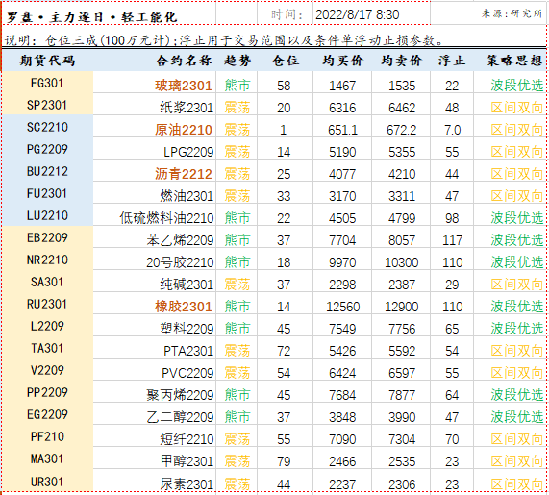Select position value 79 for 甲醇2301
Screen dimensions: 549x495
pyautogui.click(x=284, y=461)
